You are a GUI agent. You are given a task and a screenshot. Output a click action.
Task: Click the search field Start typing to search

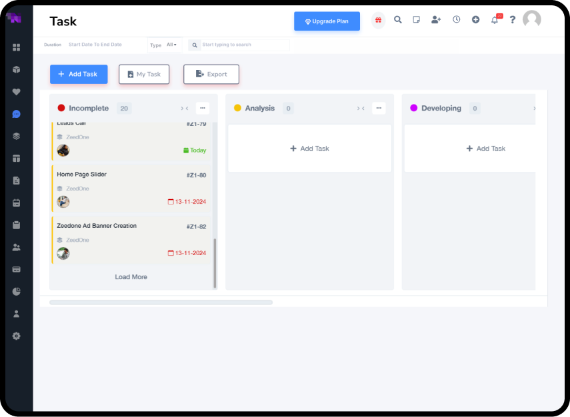[245, 45]
